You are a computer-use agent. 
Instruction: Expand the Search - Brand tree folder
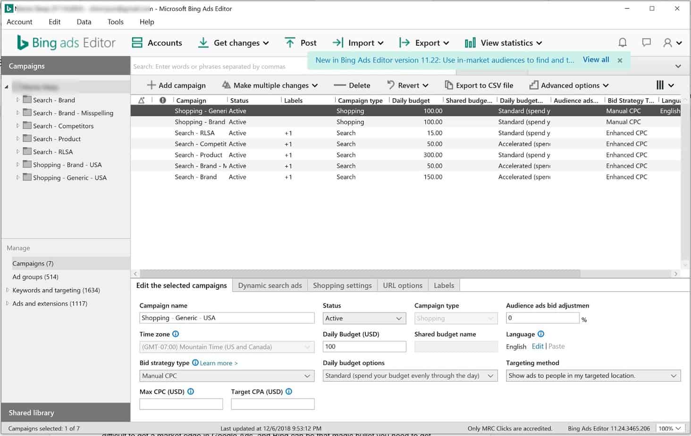(18, 100)
